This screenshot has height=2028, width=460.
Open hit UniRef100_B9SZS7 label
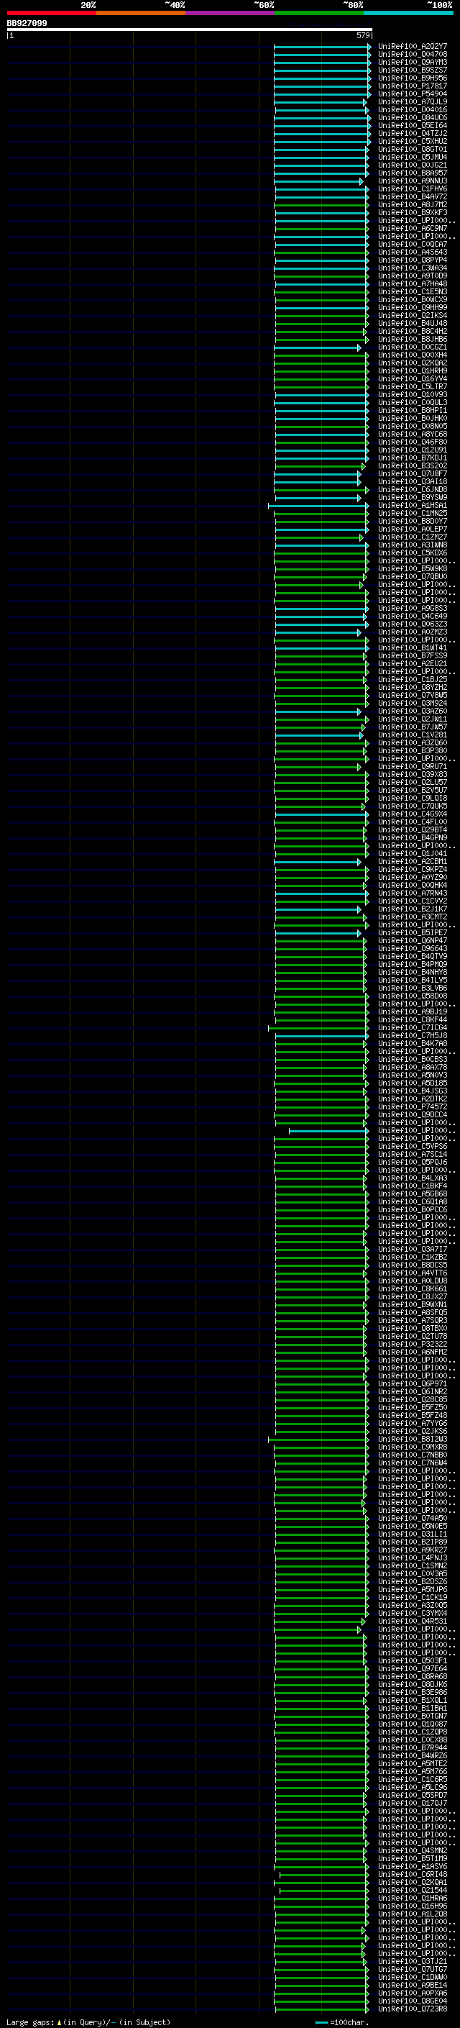(x=412, y=70)
